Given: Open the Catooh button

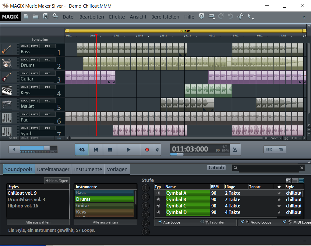Looking at the screenshot, I should pyautogui.click(x=216, y=168).
